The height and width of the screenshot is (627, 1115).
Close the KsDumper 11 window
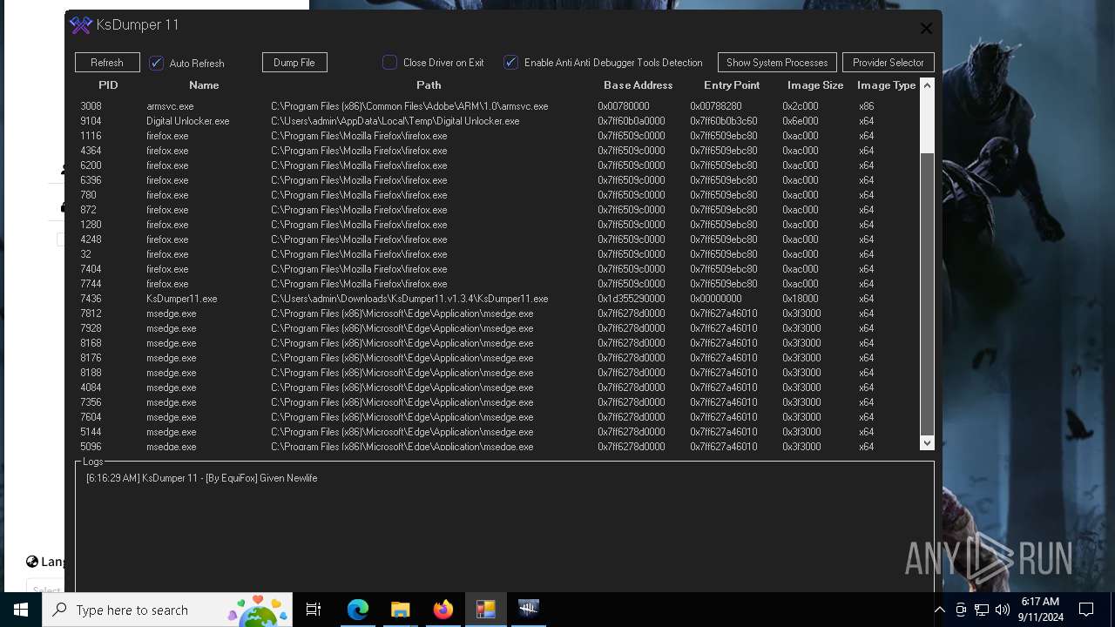click(x=926, y=28)
